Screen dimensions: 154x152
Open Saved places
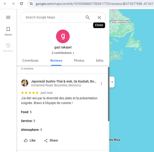click(8, 31)
